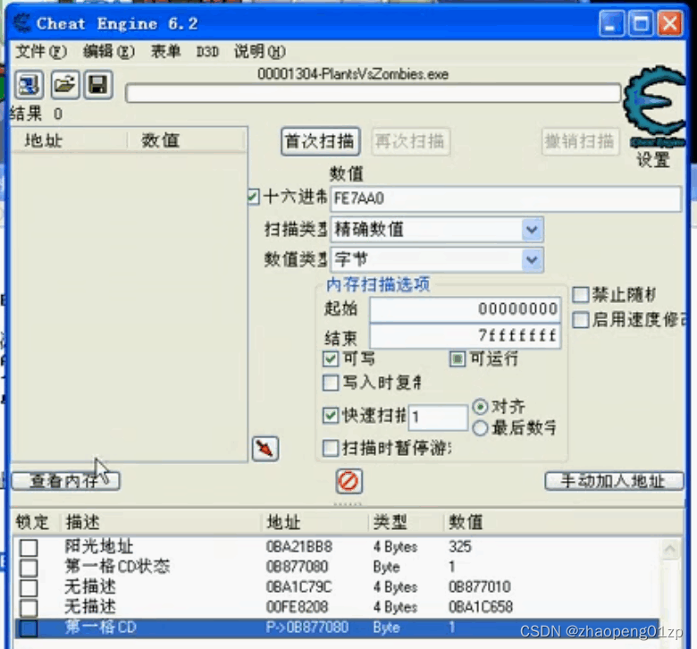Click the 首次扫描 first scan button

321,141
